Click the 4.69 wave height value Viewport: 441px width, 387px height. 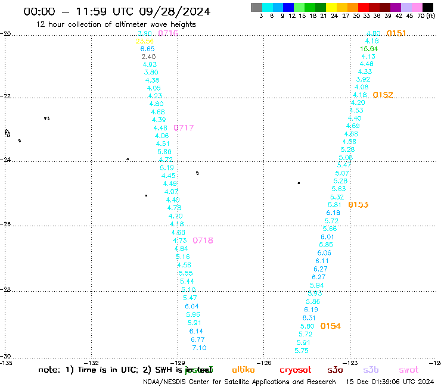pos(353,126)
